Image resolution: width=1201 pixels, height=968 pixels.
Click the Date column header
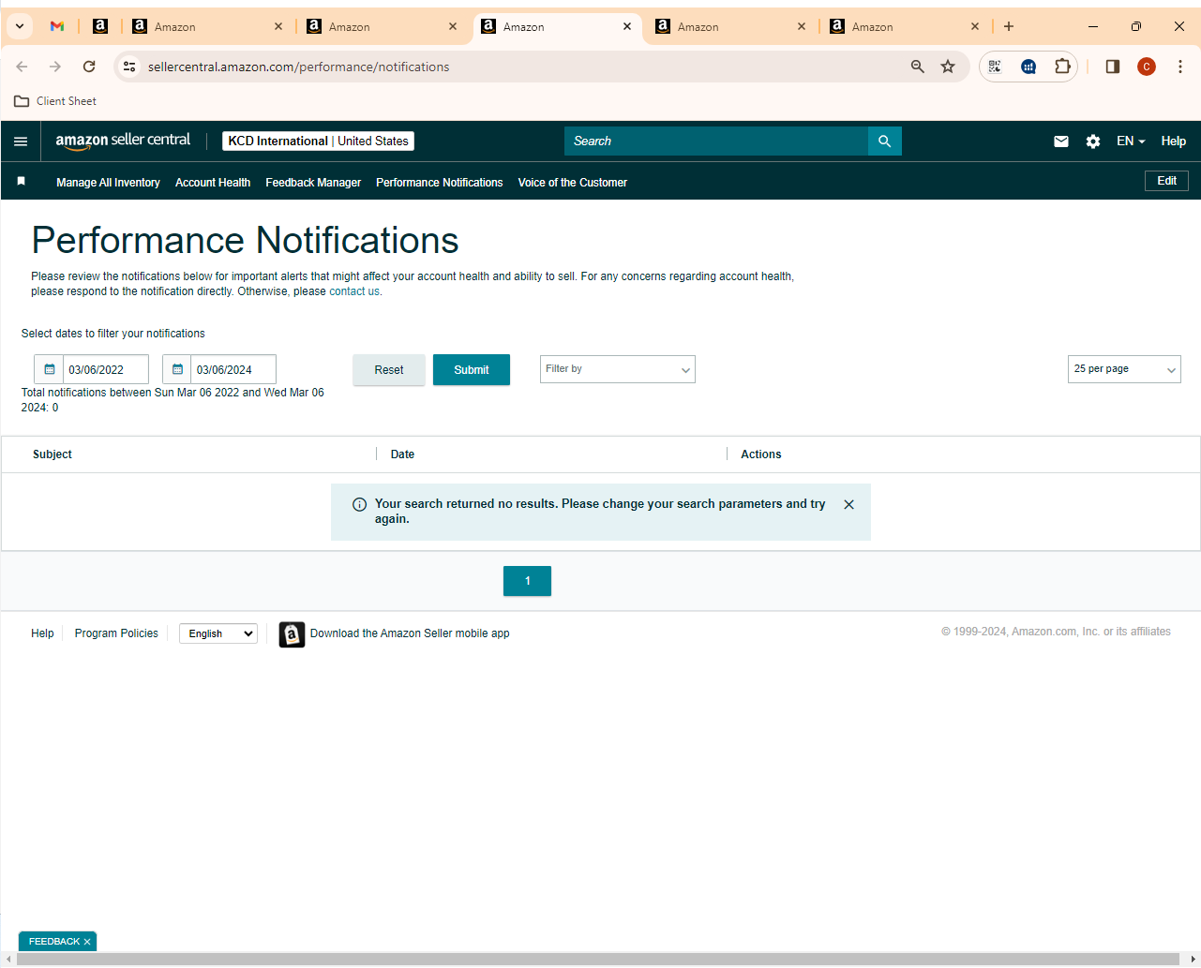tap(402, 454)
